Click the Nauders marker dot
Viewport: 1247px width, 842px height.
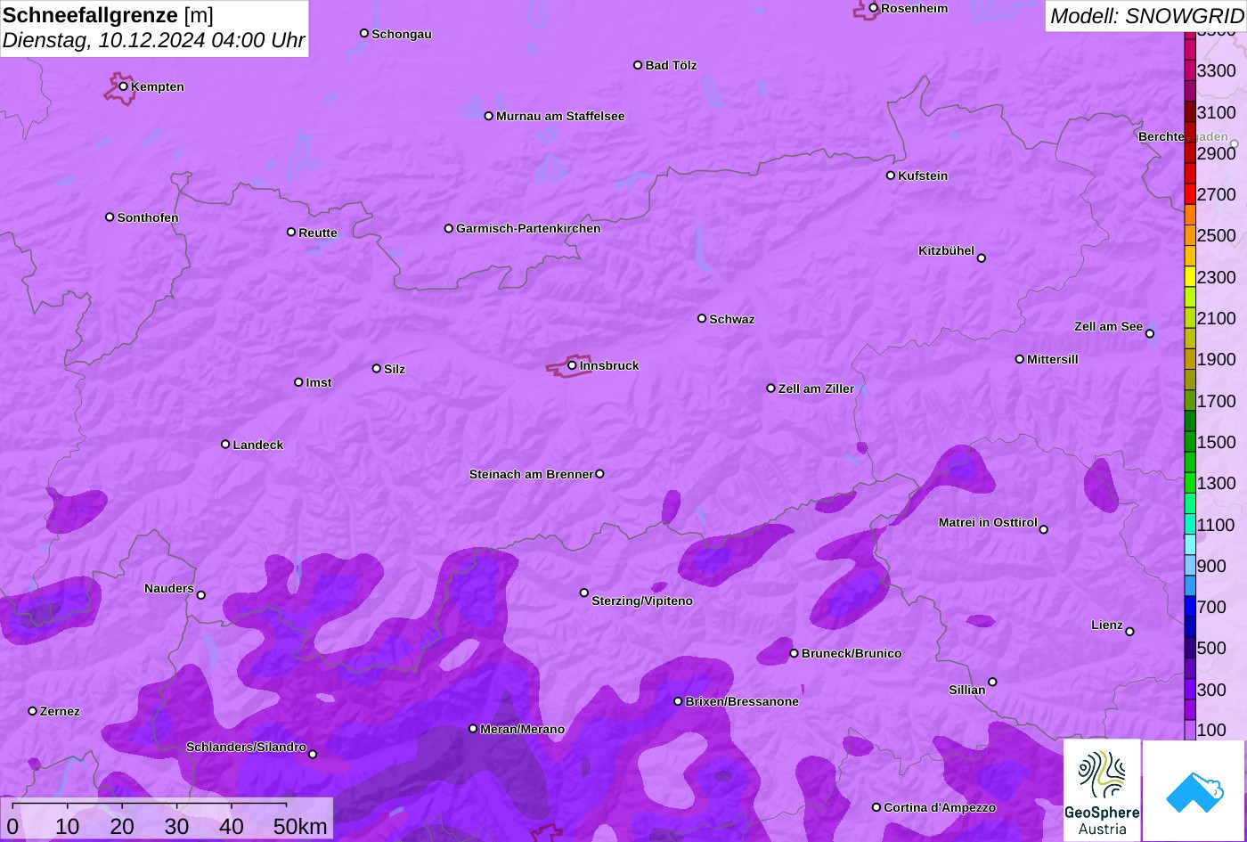coord(200,595)
